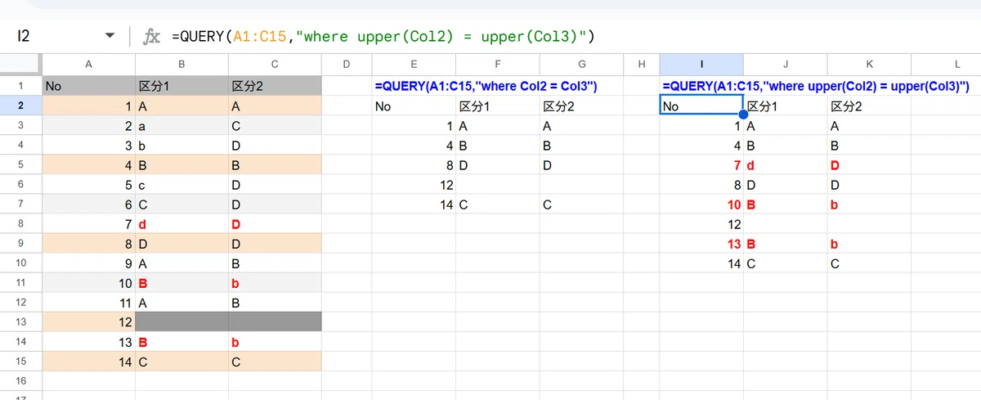Select row 5 header

tap(20, 164)
